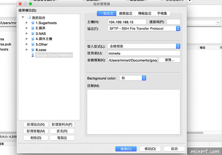Click the rsa.pub file in the main window

point(5,44)
